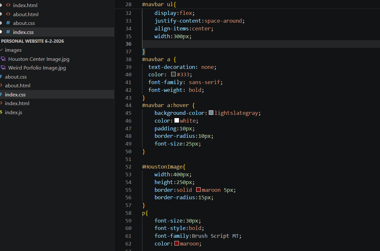Open index.html in open editors list

click(25, 5)
